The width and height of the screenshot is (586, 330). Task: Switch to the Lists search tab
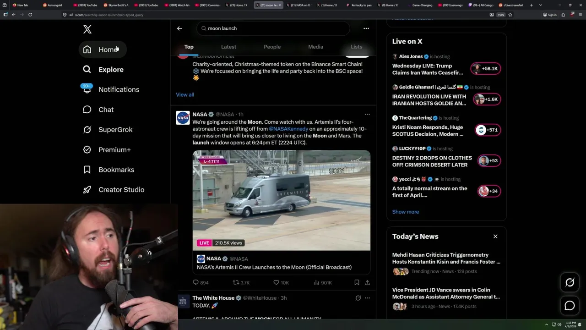pos(356,47)
